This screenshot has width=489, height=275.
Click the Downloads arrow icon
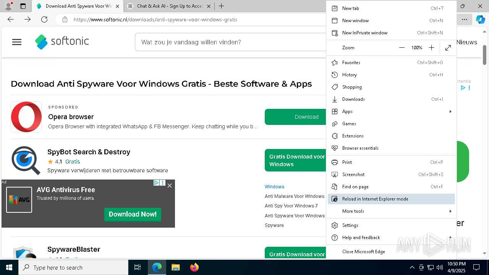[x=335, y=99]
